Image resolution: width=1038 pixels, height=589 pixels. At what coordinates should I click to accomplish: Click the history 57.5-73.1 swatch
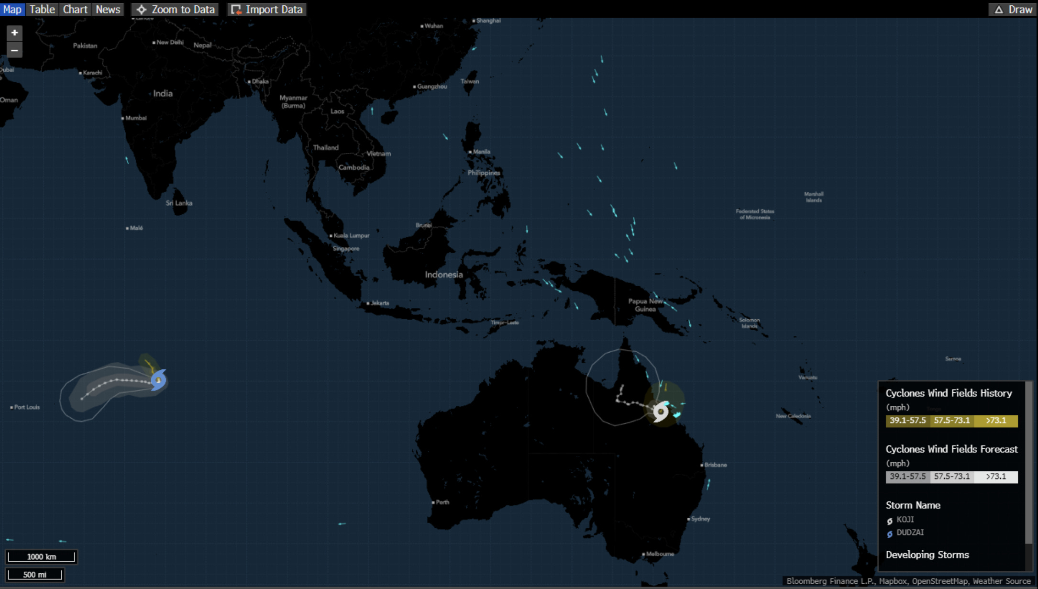(951, 421)
